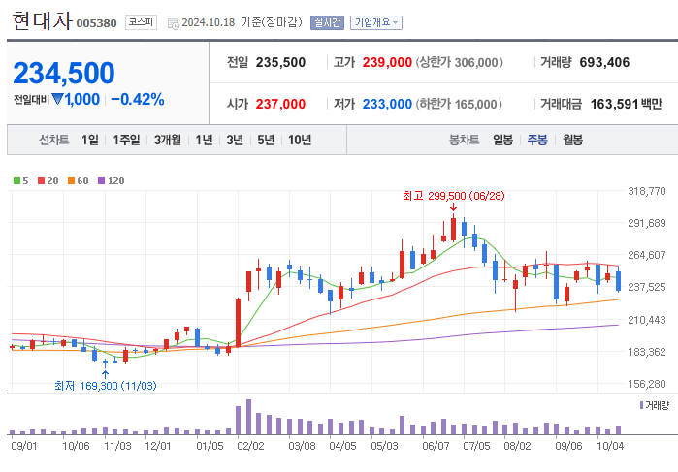The image size is (678, 472).
Task: Select the 1일 line chart tab
Action: click(x=90, y=140)
